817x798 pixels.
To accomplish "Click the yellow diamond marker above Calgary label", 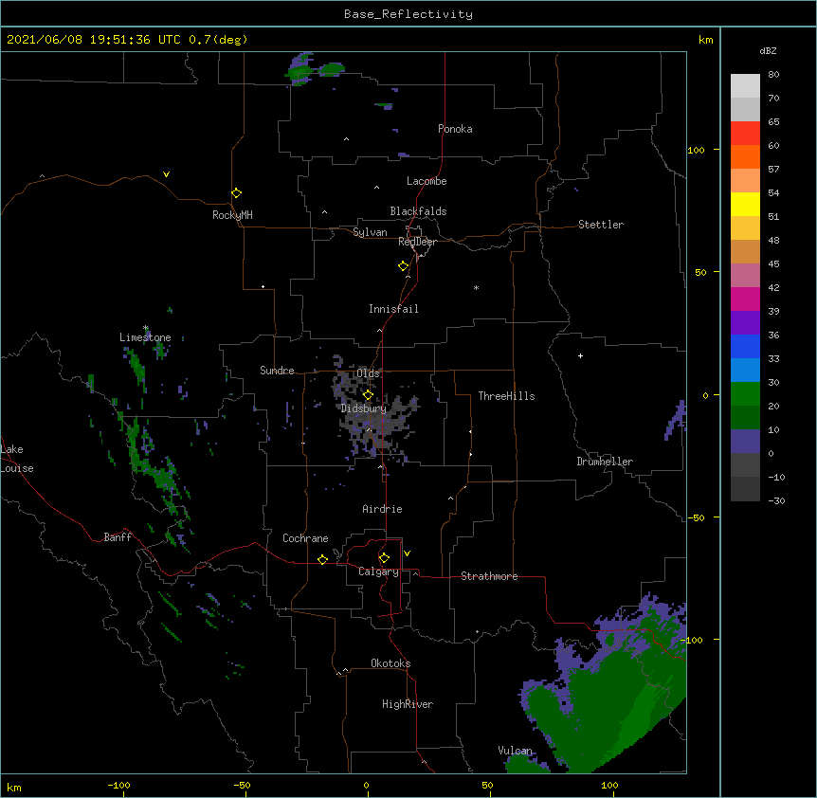I will [x=384, y=558].
